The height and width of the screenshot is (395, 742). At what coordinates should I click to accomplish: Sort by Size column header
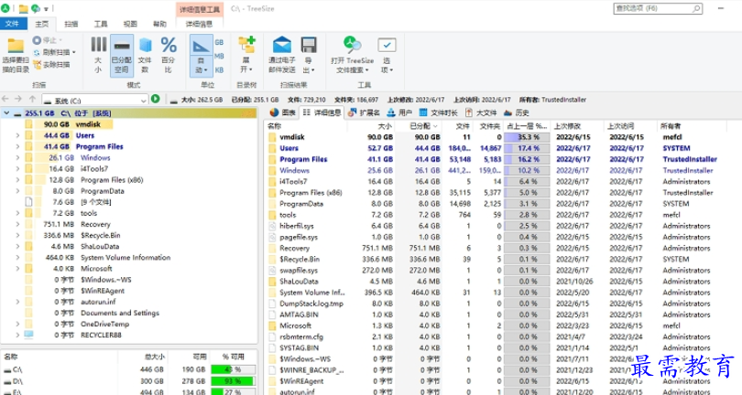(371, 126)
